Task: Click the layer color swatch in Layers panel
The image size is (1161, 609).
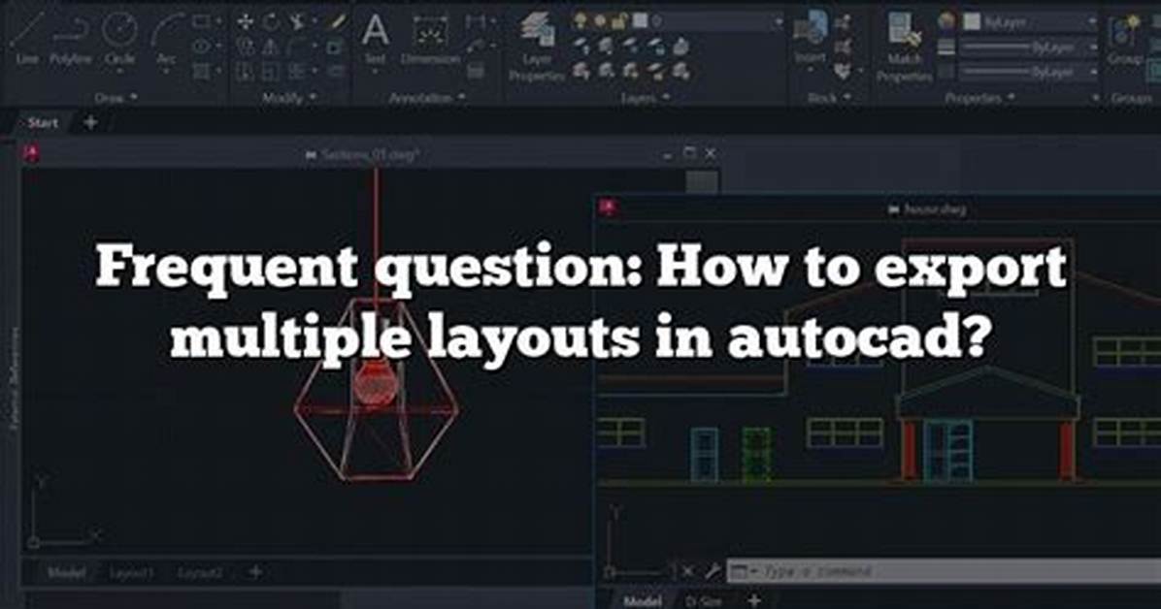Action: 639,22
